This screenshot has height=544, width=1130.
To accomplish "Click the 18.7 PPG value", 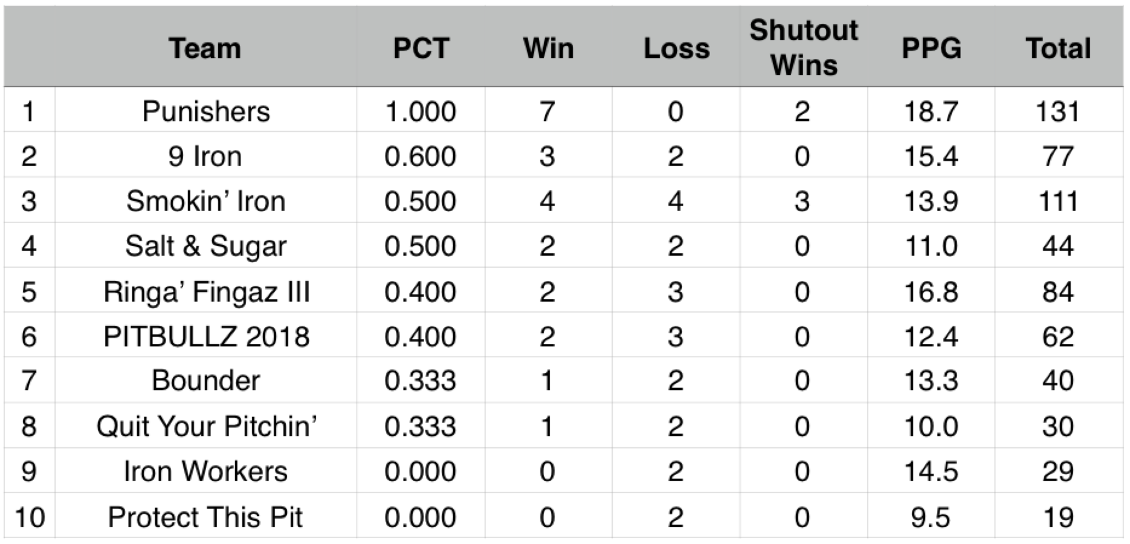I will tap(931, 111).
